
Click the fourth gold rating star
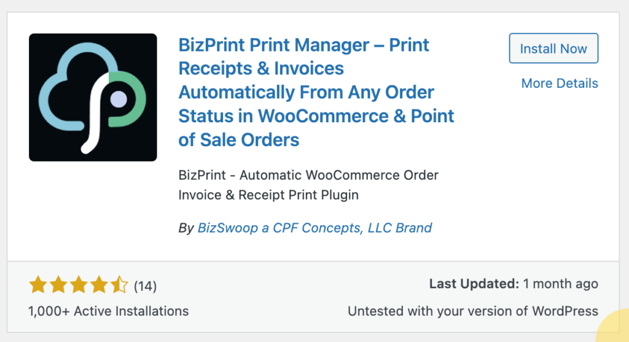click(x=99, y=285)
